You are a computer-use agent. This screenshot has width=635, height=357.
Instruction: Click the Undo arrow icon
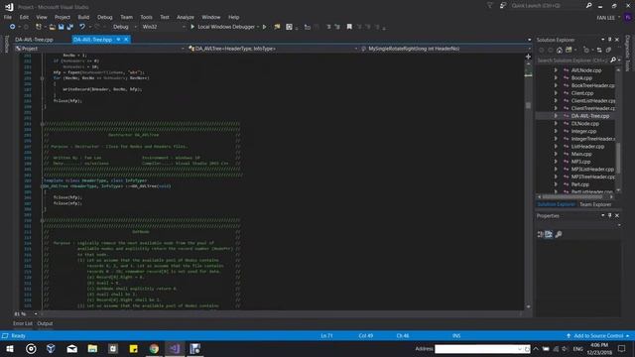point(82,27)
